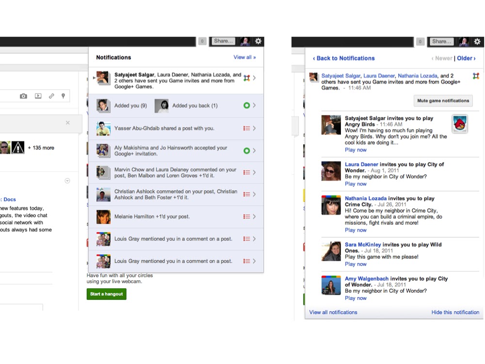Click games icon in right notification detail header

(x=476, y=76)
